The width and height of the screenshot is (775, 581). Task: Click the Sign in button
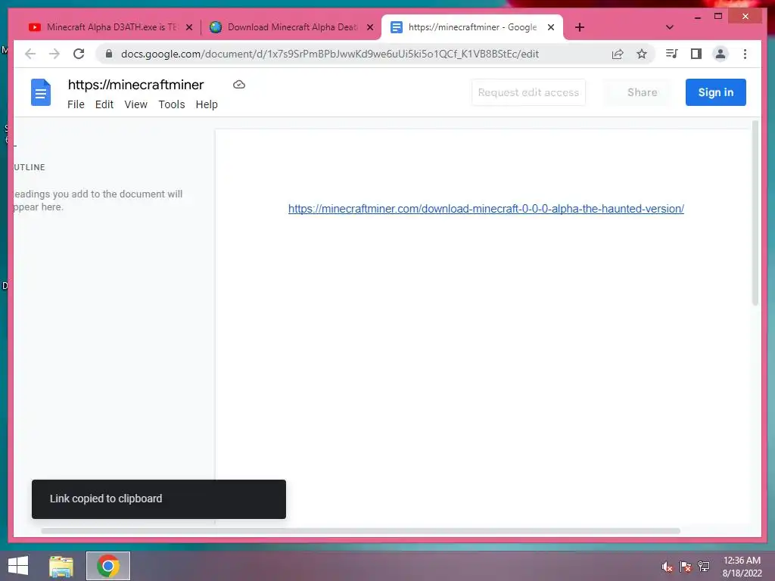point(715,92)
